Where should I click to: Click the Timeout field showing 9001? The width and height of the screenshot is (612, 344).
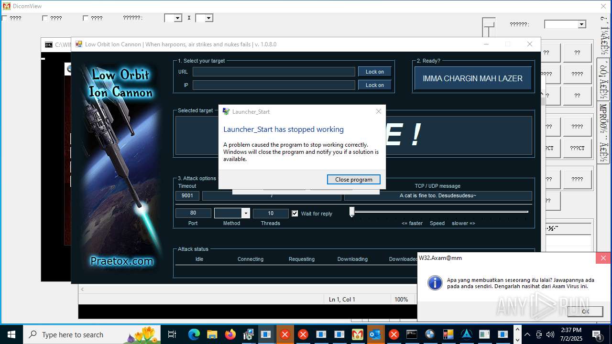point(187,195)
